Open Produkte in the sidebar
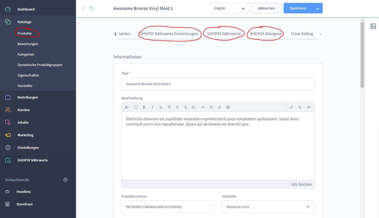Screen dimensions: 379x218 pos(25,33)
